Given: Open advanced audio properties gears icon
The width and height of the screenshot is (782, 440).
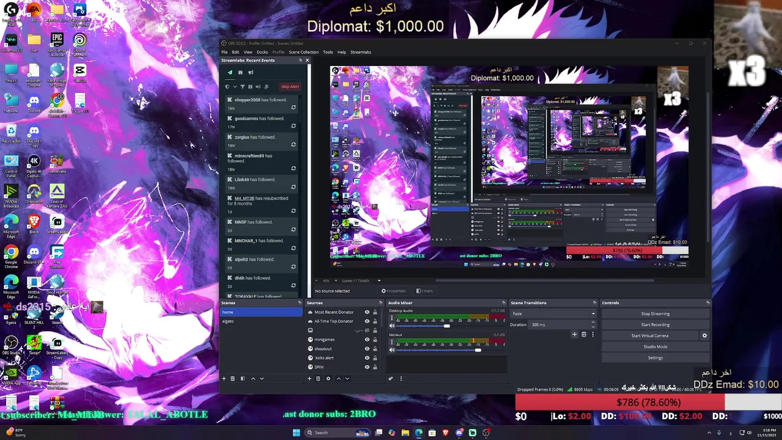Looking at the screenshot, I should coord(390,378).
